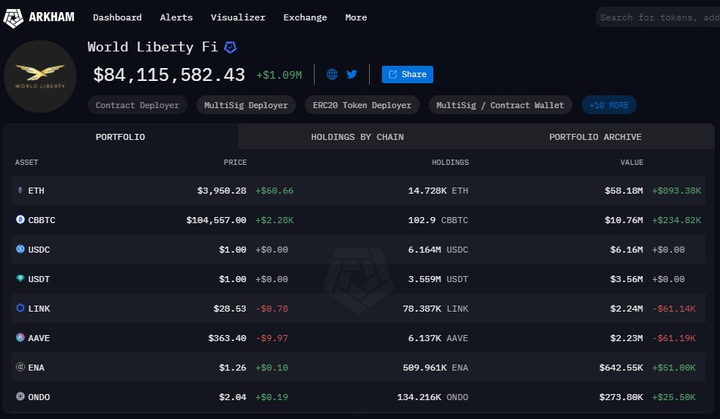The width and height of the screenshot is (720, 419).
Task: Click the $273.80K ONDO value
Action: coord(621,397)
